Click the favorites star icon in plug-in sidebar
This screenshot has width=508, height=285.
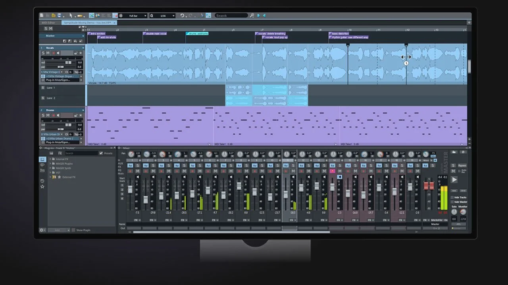click(x=42, y=186)
